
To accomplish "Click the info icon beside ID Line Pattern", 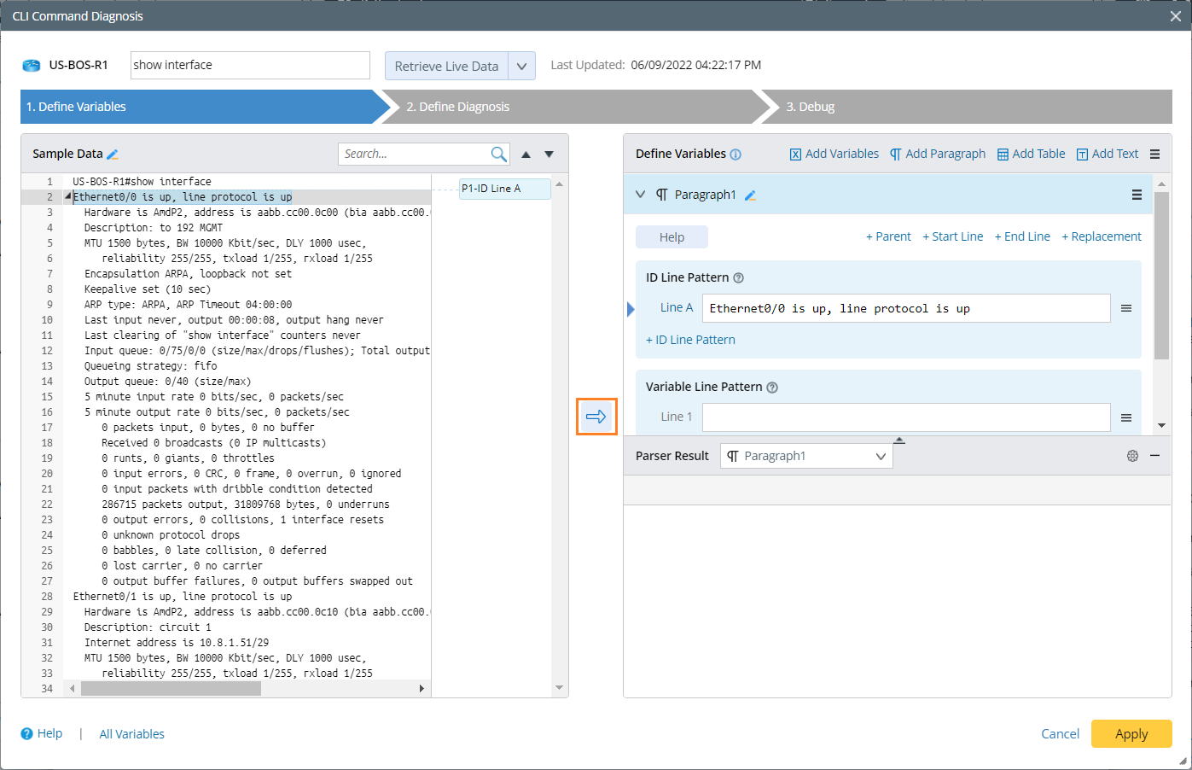I will point(739,277).
